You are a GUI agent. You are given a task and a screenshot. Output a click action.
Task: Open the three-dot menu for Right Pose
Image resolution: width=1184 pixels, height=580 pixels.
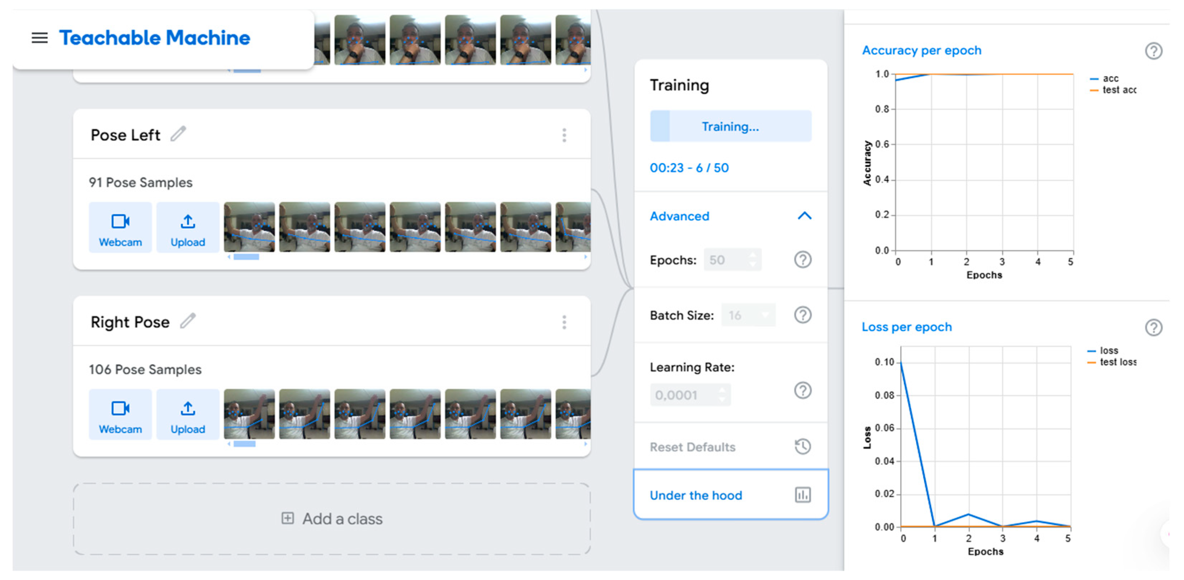pyautogui.click(x=564, y=322)
